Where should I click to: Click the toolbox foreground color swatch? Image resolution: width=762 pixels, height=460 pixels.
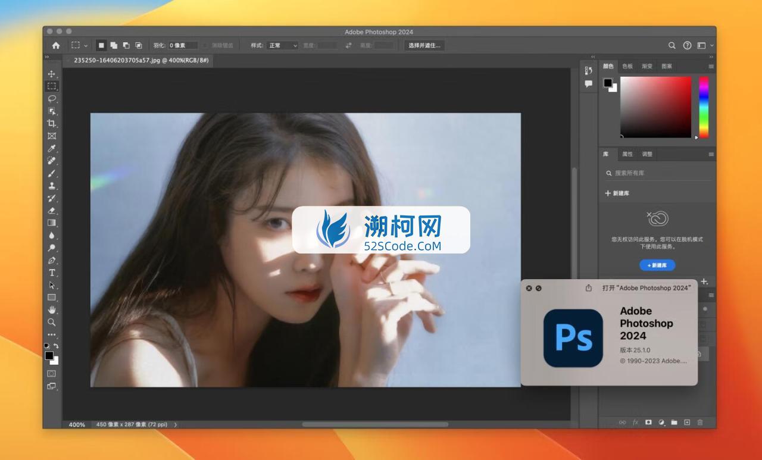[49, 355]
